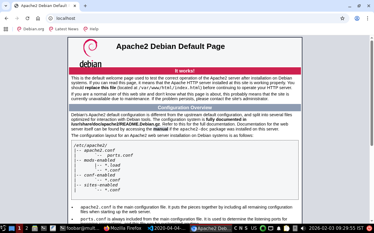Launch the terminal from taskbar launcher
The height and width of the screenshot is (233, 374).
tap(44, 228)
